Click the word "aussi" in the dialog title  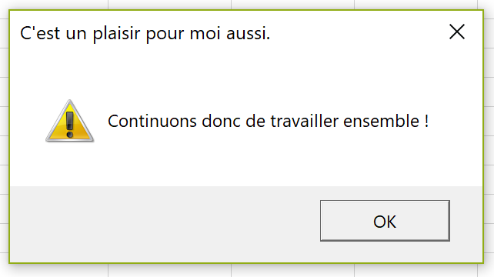246,34
